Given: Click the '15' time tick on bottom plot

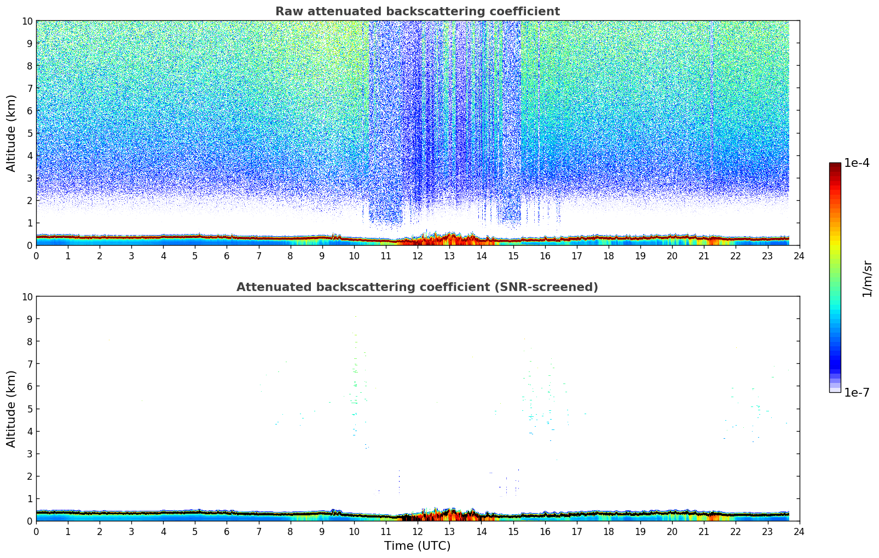Looking at the screenshot, I should tap(513, 532).
